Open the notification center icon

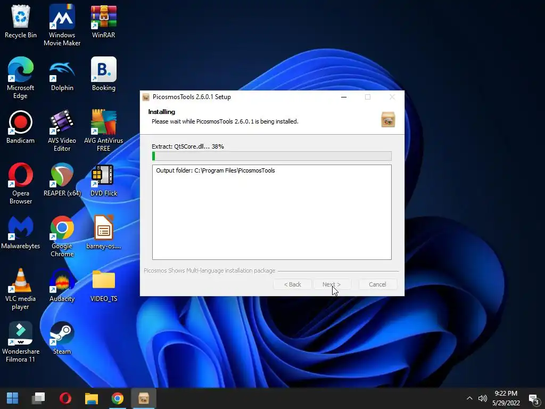click(533, 399)
